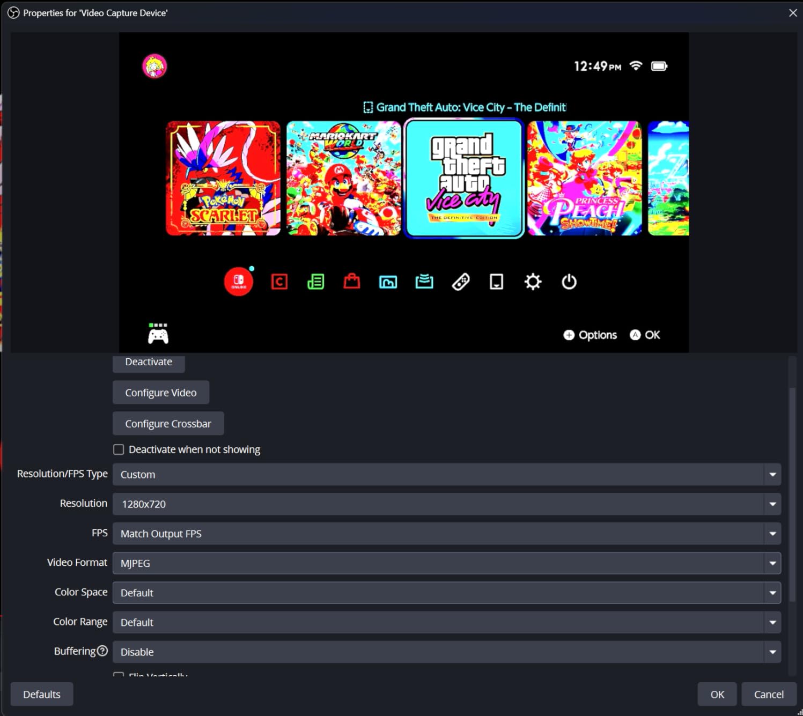803x716 pixels.
Task: Enable 'Deactivate when not showing' checkbox
Action: click(x=119, y=449)
